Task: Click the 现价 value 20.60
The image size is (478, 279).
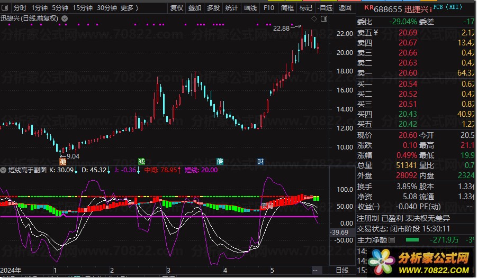Action: (x=408, y=135)
